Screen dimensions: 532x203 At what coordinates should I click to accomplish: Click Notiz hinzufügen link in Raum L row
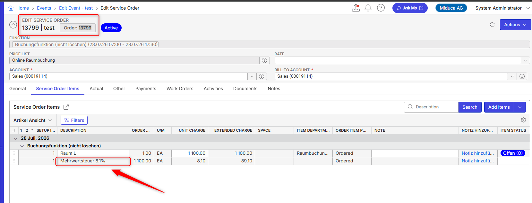point(478,153)
